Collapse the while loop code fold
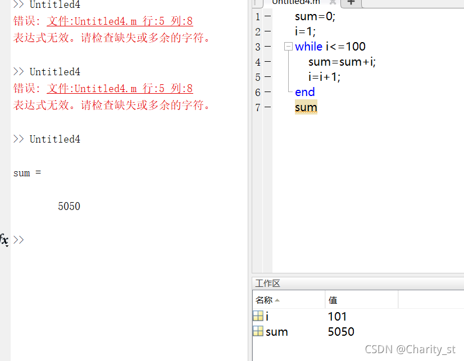This screenshot has width=464, height=361. (x=288, y=47)
